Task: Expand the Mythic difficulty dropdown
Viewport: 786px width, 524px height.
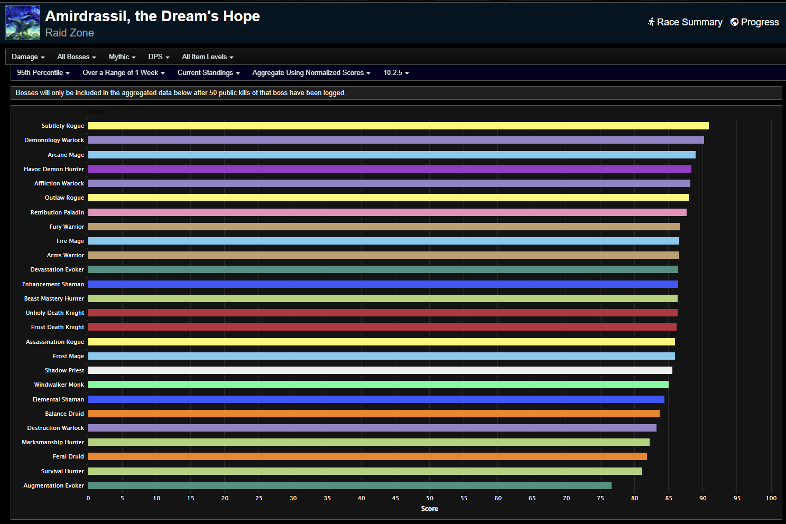Action: click(x=122, y=57)
